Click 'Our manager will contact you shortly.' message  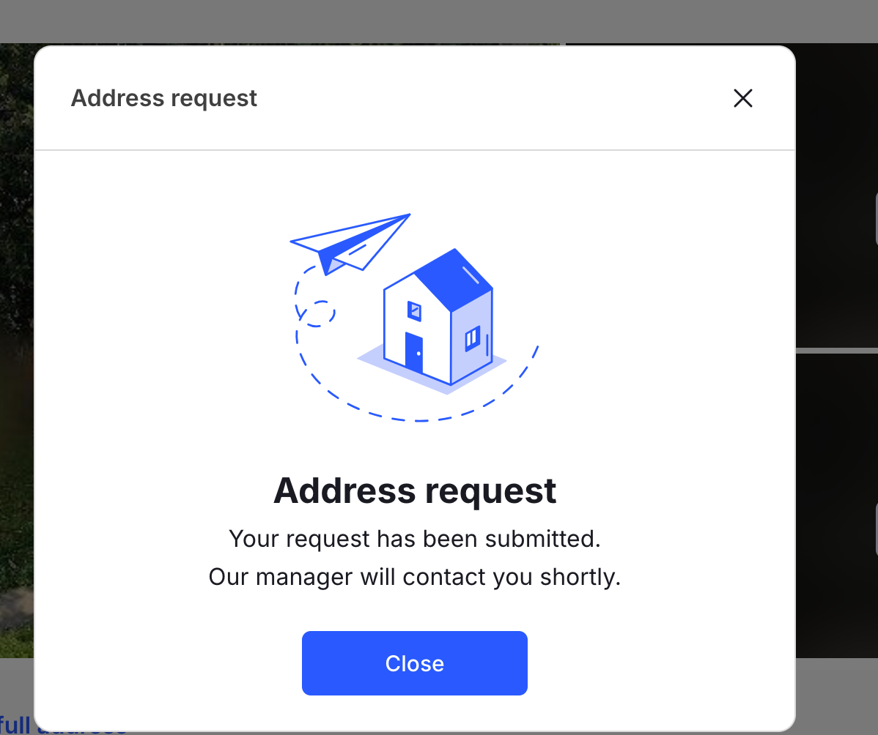point(414,577)
